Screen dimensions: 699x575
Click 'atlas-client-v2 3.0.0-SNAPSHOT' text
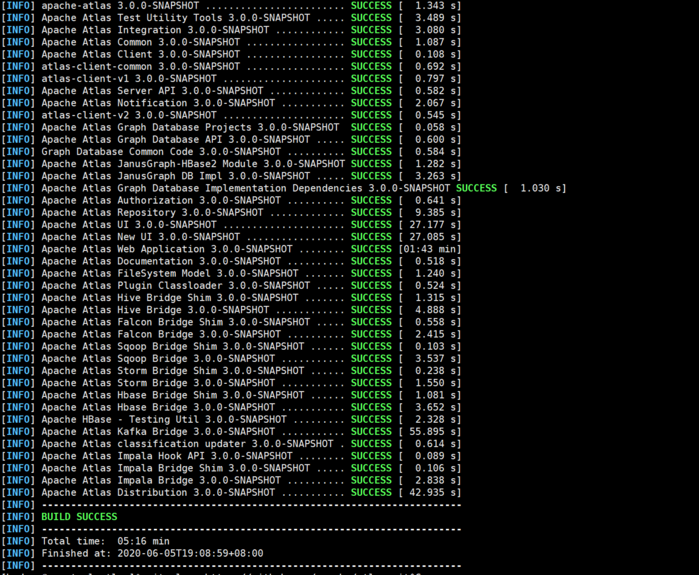click(129, 115)
